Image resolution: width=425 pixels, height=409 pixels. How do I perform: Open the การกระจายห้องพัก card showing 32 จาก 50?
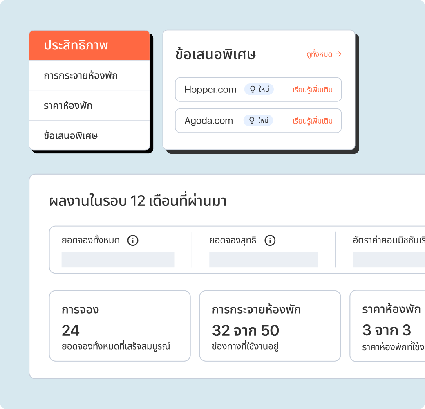270,326
